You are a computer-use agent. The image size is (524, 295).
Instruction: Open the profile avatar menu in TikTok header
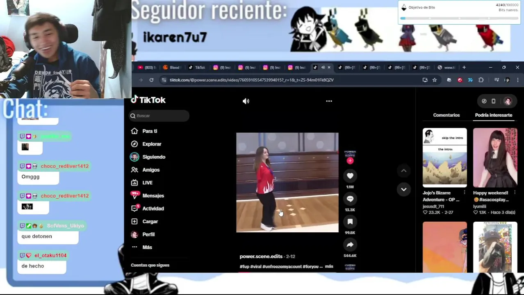pyautogui.click(x=508, y=101)
